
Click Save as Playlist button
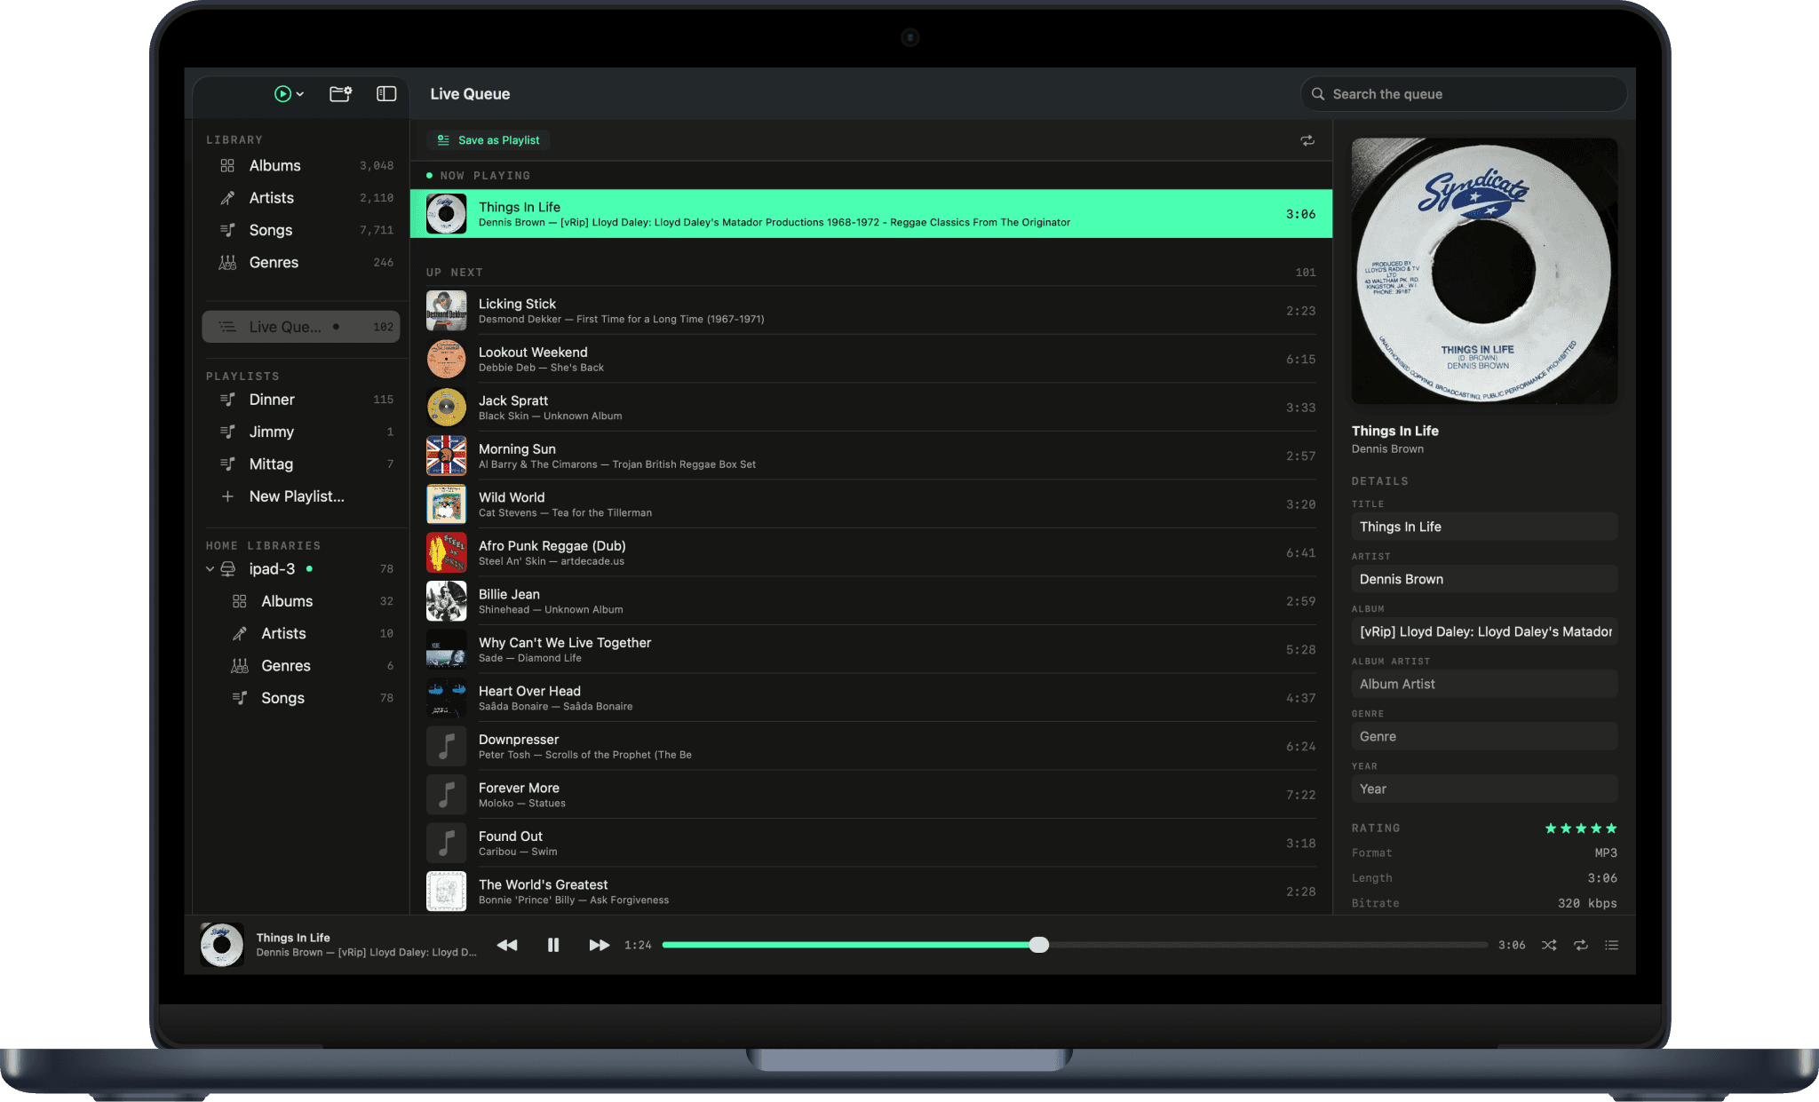tap(489, 140)
